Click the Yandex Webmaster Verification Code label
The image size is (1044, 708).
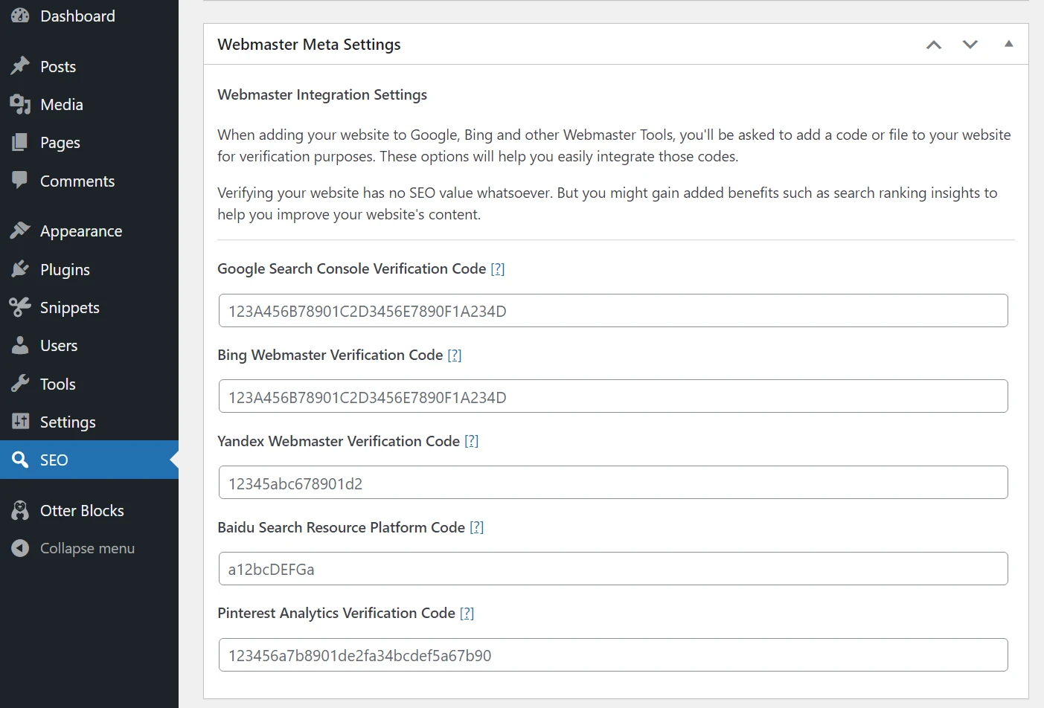[339, 441]
